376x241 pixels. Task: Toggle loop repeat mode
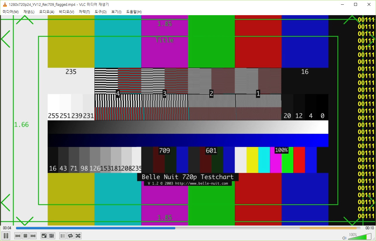click(x=70, y=235)
